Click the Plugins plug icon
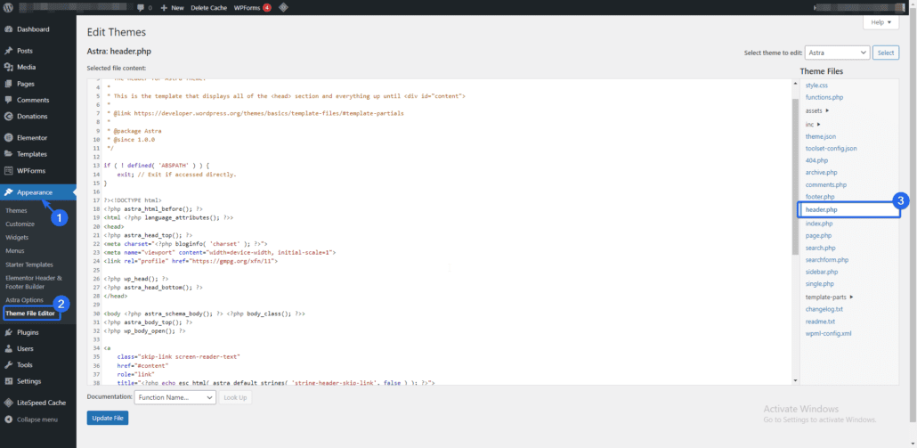The height and width of the screenshot is (448, 917). pos(9,332)
